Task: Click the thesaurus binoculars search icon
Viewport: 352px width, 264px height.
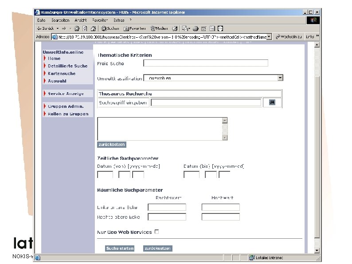Action: click(x=272, y=102)
